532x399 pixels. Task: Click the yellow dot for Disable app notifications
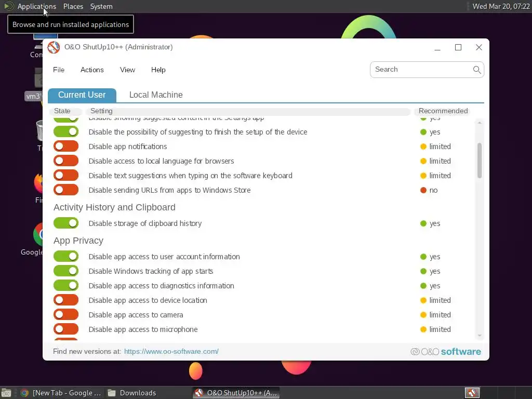click(x=423, y=147)
